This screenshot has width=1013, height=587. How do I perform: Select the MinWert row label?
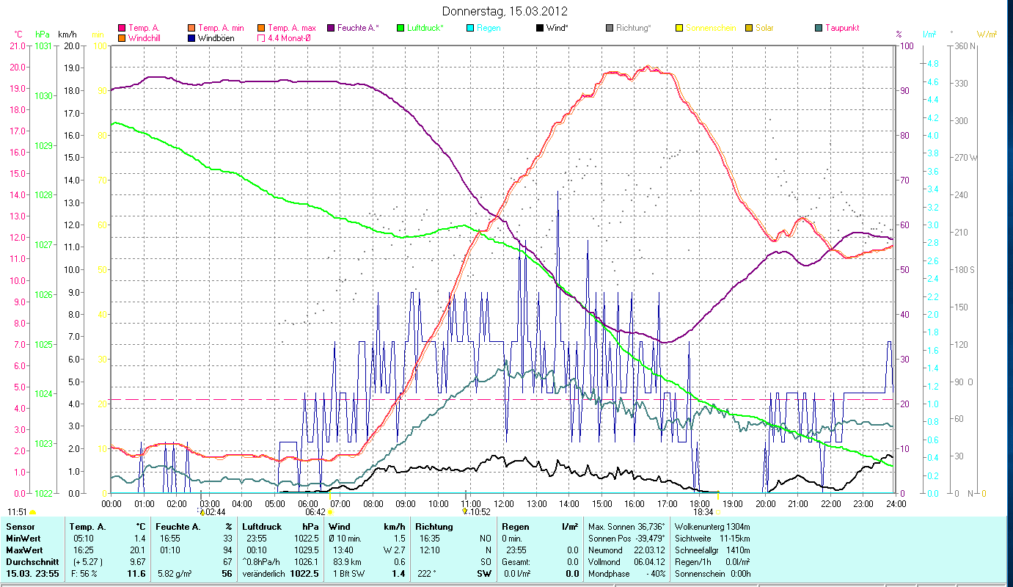(x=23, y=539)
